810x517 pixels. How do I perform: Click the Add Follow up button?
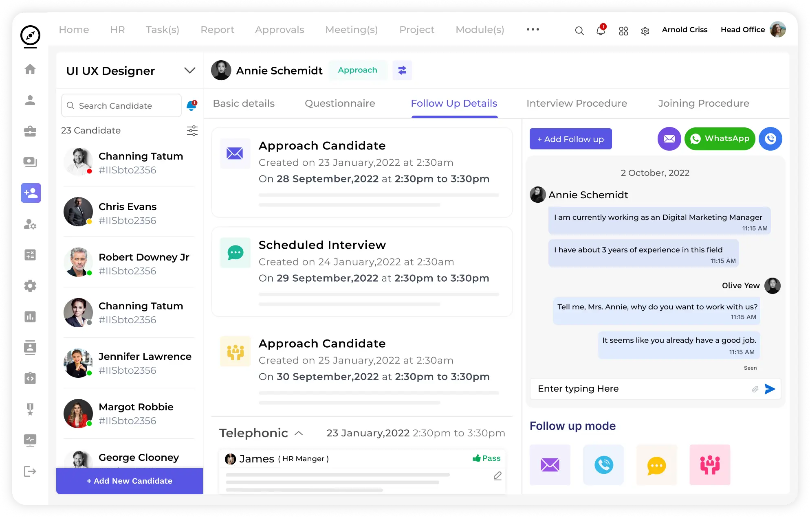pyautogui.click(x=570, y=139)
